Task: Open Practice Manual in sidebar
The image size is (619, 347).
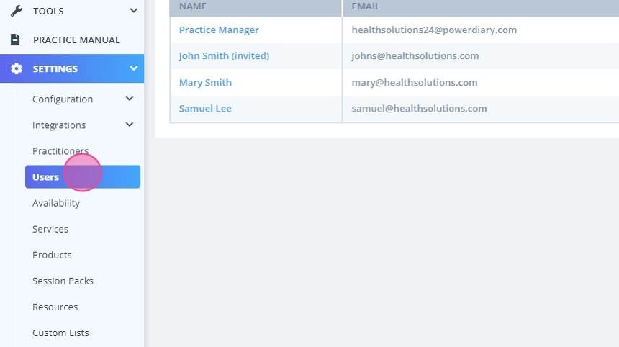Action: 76,40
